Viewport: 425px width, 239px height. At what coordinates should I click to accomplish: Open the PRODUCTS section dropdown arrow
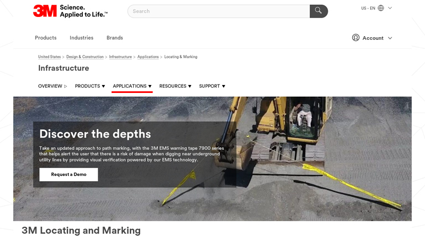(x=103, y=86)
